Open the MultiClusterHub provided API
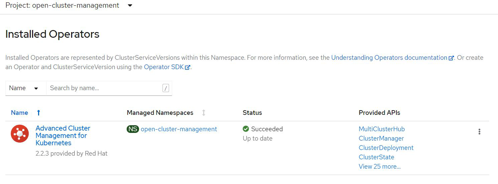Screen dimensions: 498x184 coord(382,129)
